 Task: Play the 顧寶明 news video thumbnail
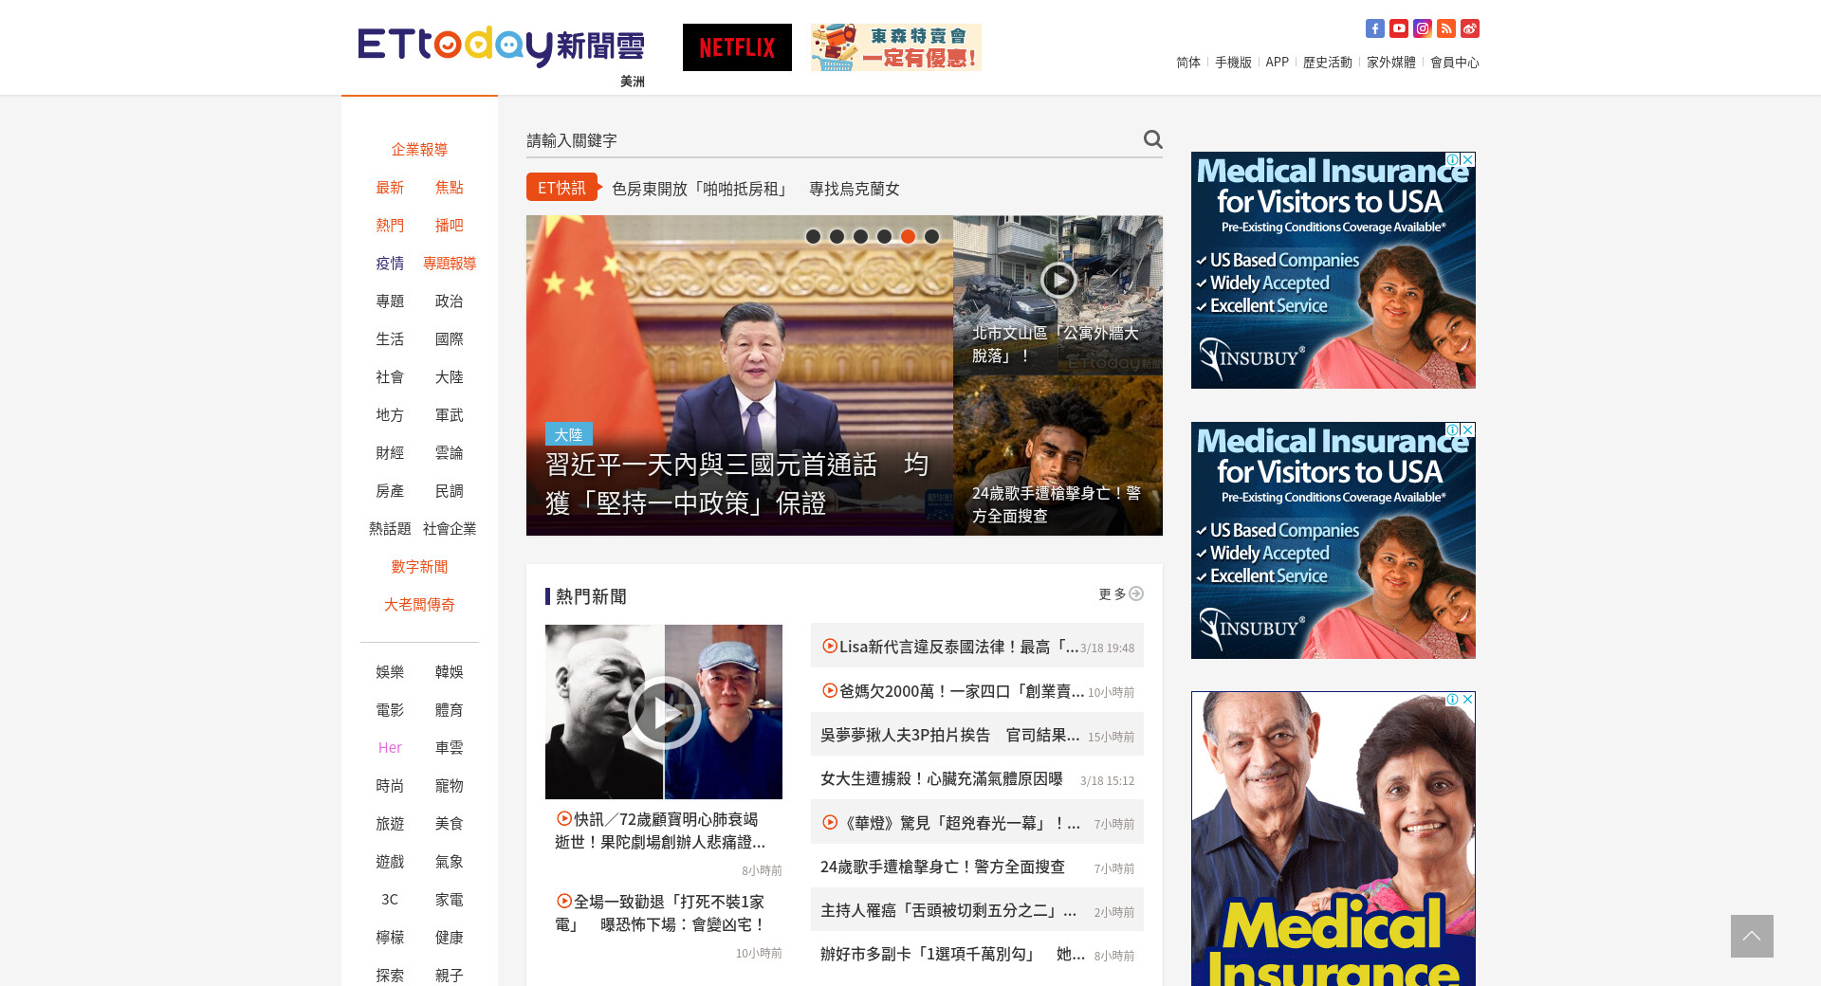pyautogui.click(x=664, y=712)
